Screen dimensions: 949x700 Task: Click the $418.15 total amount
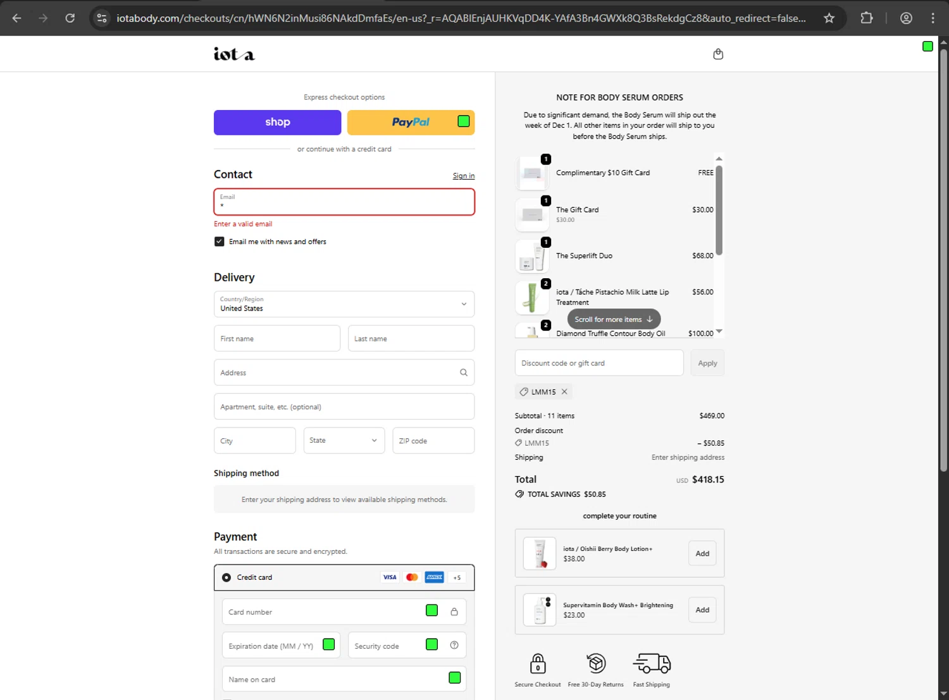coord(708,479)
